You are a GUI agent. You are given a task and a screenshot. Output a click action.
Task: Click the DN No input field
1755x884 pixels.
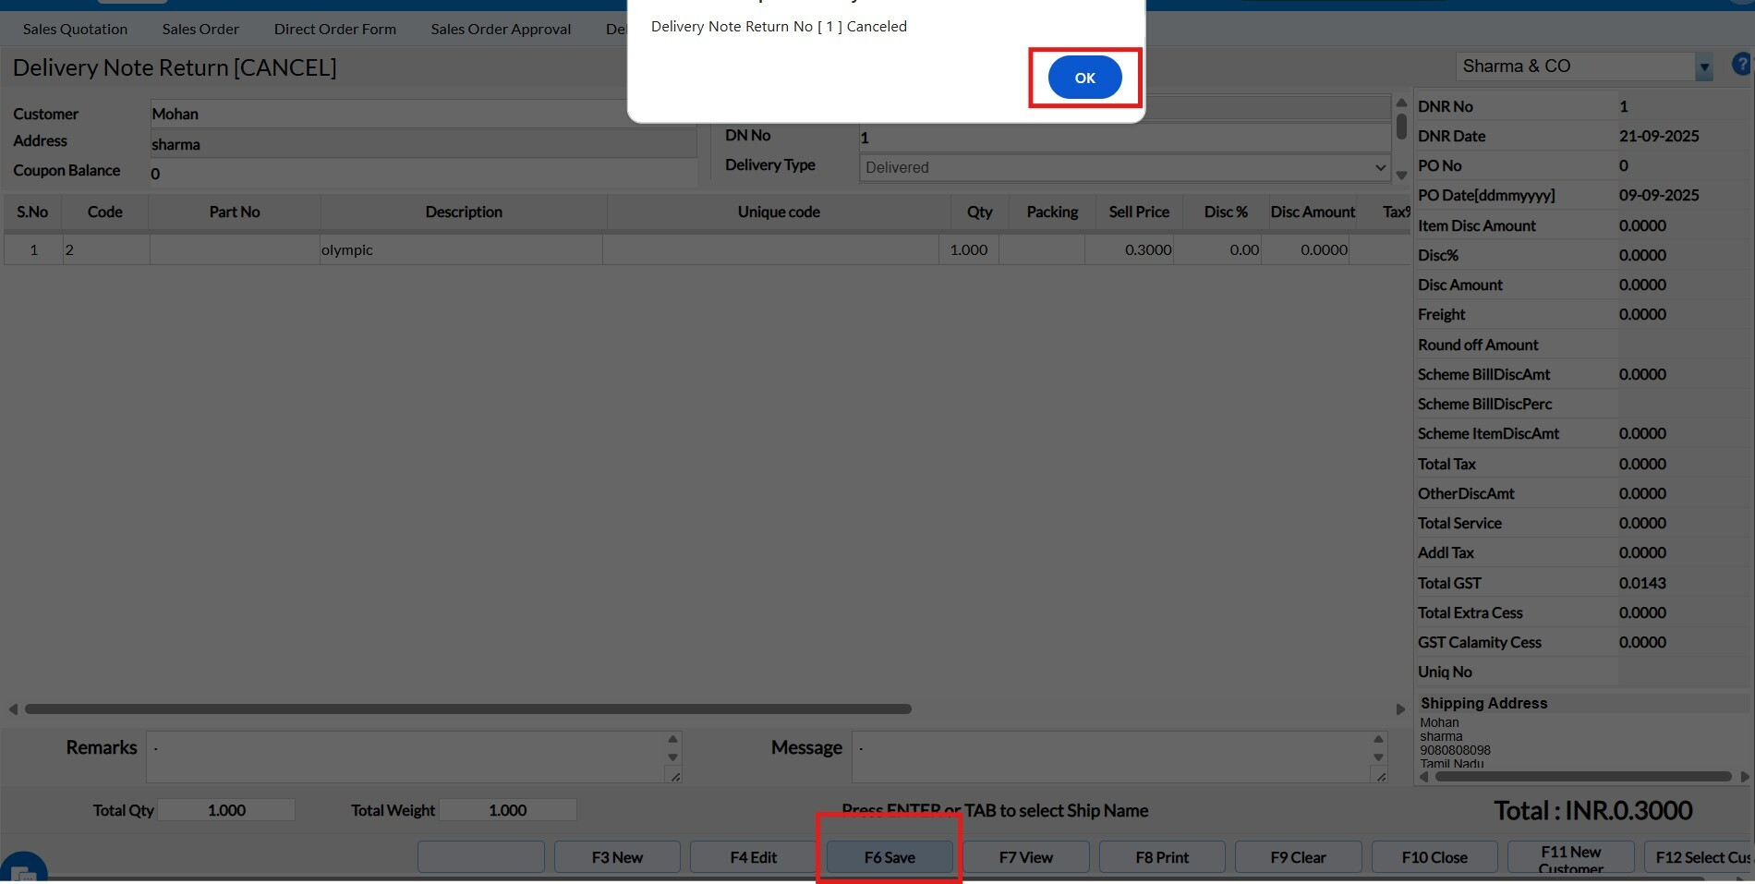(1125, 138)
